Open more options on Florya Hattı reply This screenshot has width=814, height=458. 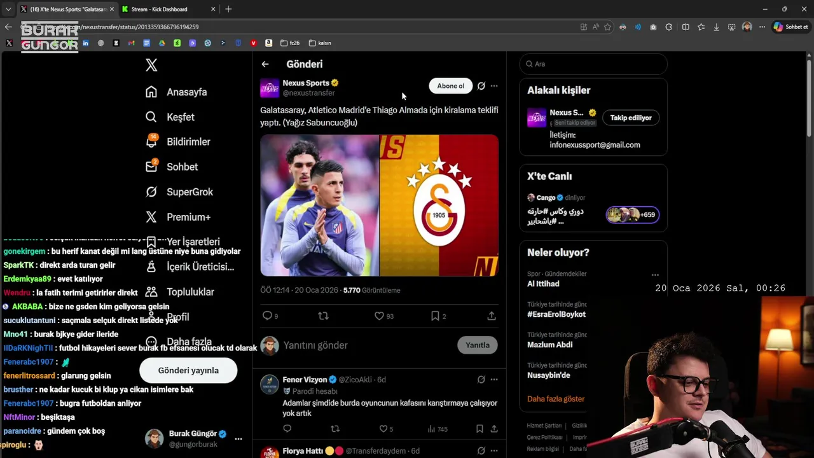[x=494, y=451]
